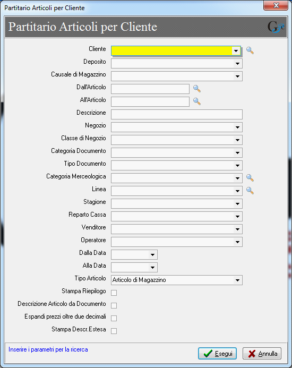Expand the Cliente dropdown list
The width and height of the screenshot is (292, 368).
click(236, 50)
